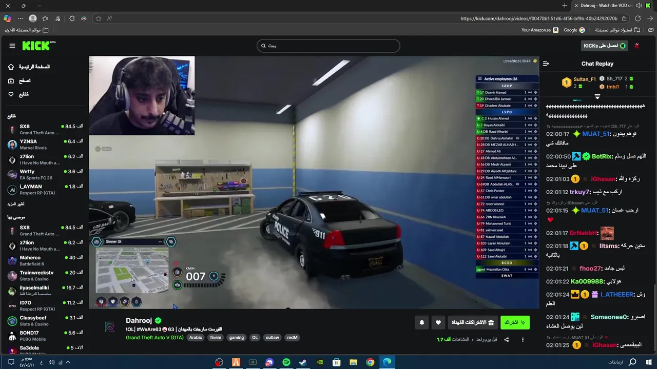Open a new browser tab
Image resolution: width=657 pixels, height=369 pixels.
[565, 5]
